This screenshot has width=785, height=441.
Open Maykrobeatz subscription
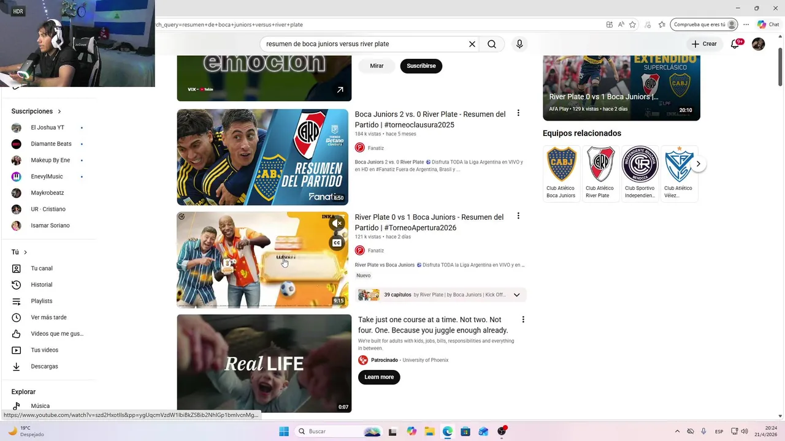click(48, 193)
